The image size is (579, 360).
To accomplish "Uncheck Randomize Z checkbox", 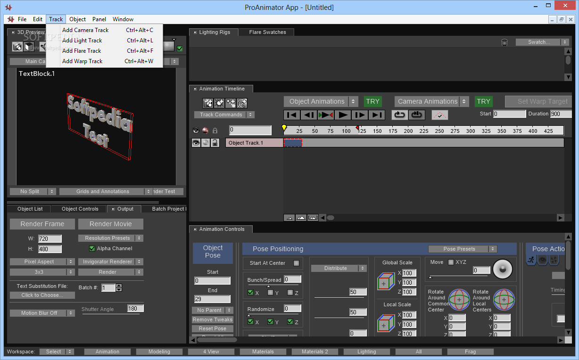I will (290, 322).
